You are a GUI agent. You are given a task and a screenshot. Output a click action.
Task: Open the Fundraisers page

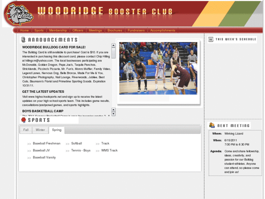pyautogui.click(x=136, y=30)
